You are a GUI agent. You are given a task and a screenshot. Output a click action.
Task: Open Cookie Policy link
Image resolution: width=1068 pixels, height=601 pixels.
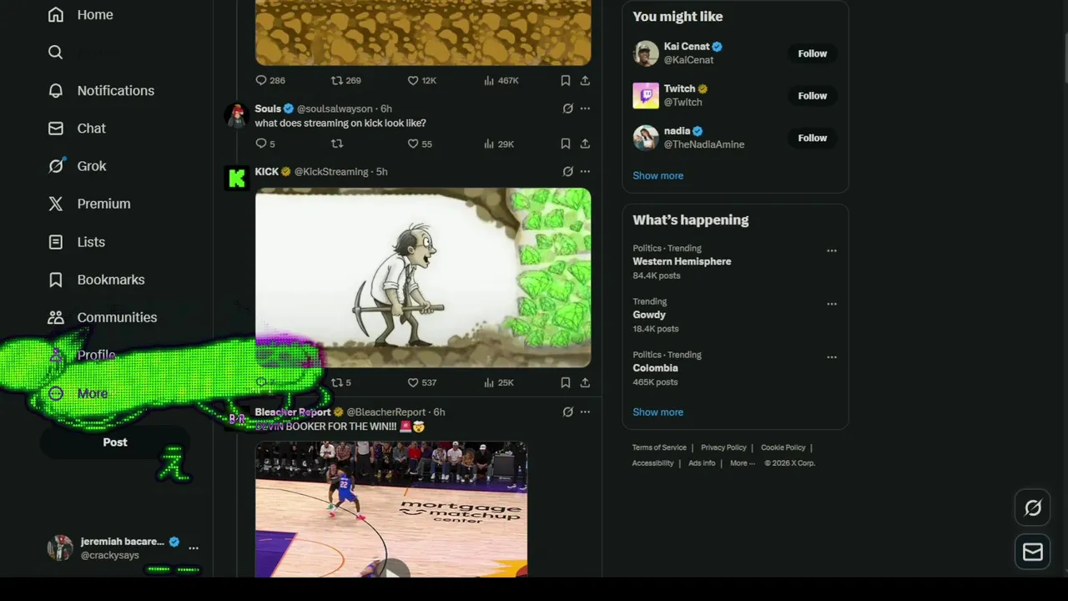coord(783,447)
